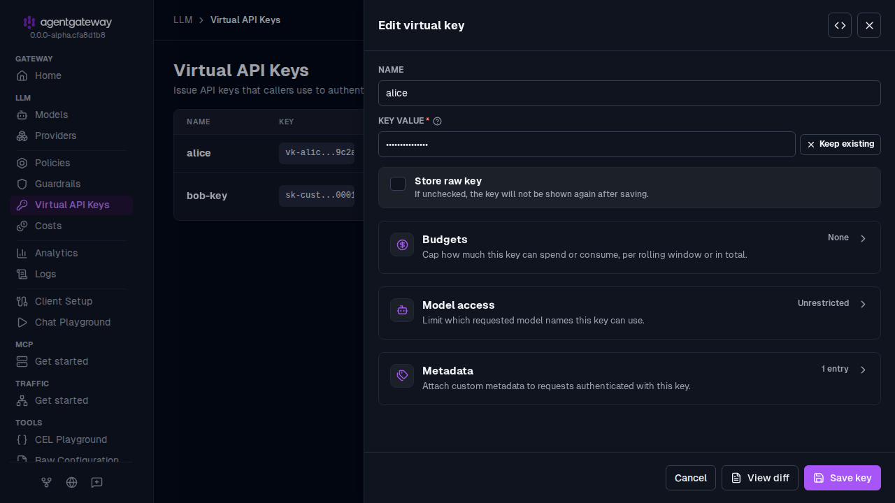Click the Guardrails shield icon

(22, 184)
